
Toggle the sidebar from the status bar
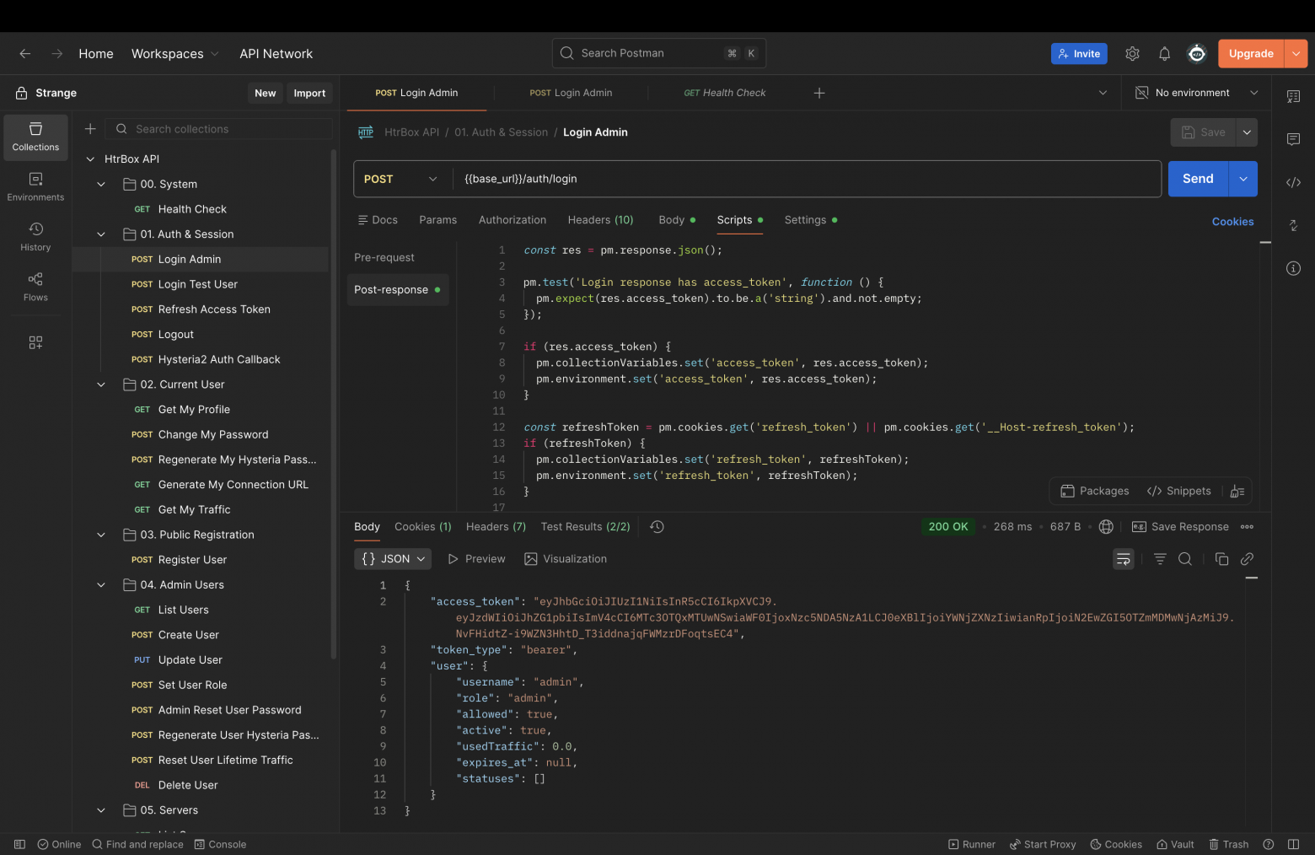coord(19,844)
